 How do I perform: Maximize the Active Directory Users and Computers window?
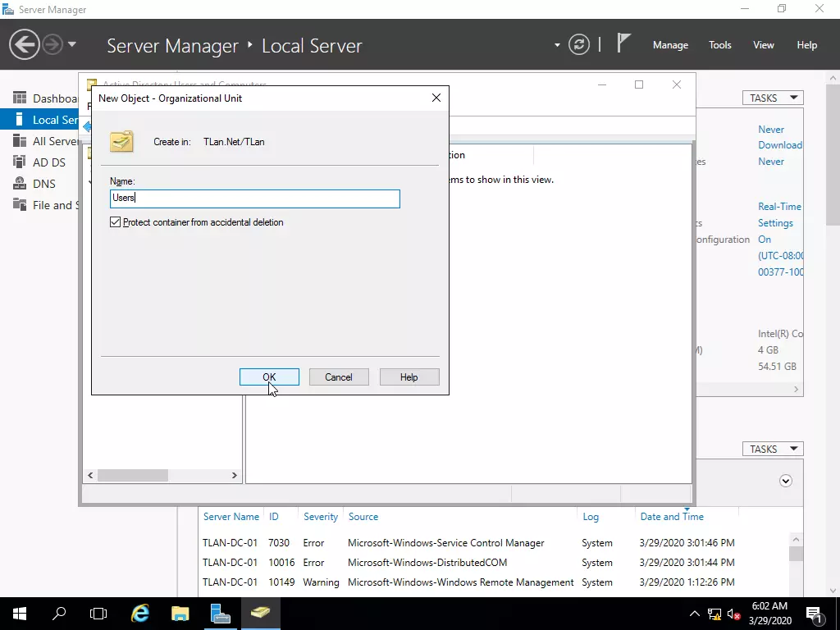pos(639,84)
